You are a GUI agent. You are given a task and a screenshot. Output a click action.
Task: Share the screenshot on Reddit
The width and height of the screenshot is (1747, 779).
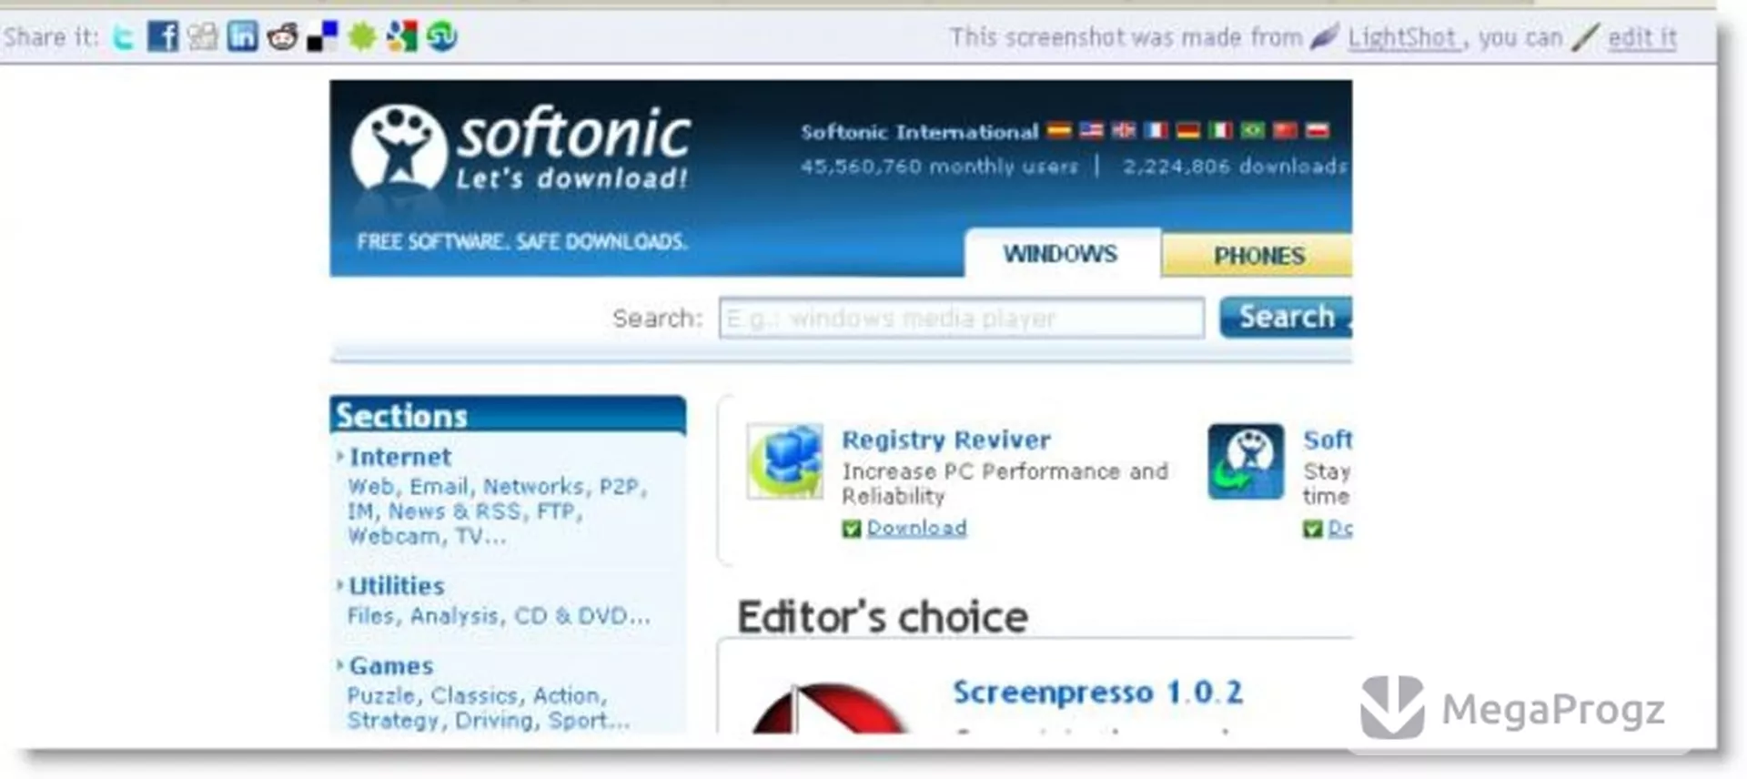282,37
